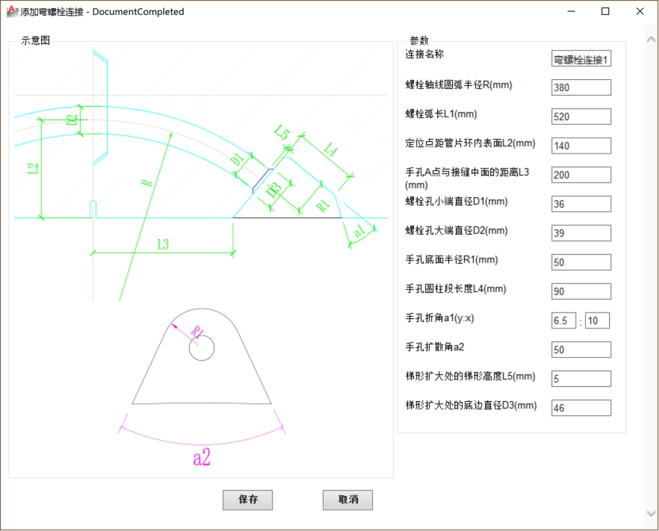Click the application icon in the title bar
659x531 pixels.
coord(10,11)
